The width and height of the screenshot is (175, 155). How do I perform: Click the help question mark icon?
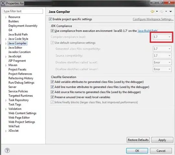[7, 150]
